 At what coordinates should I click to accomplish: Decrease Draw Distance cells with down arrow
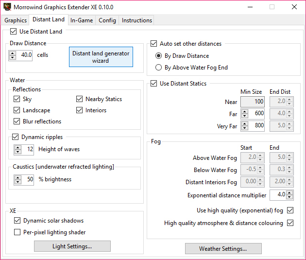pyautogui.click(x=13, y=57)
